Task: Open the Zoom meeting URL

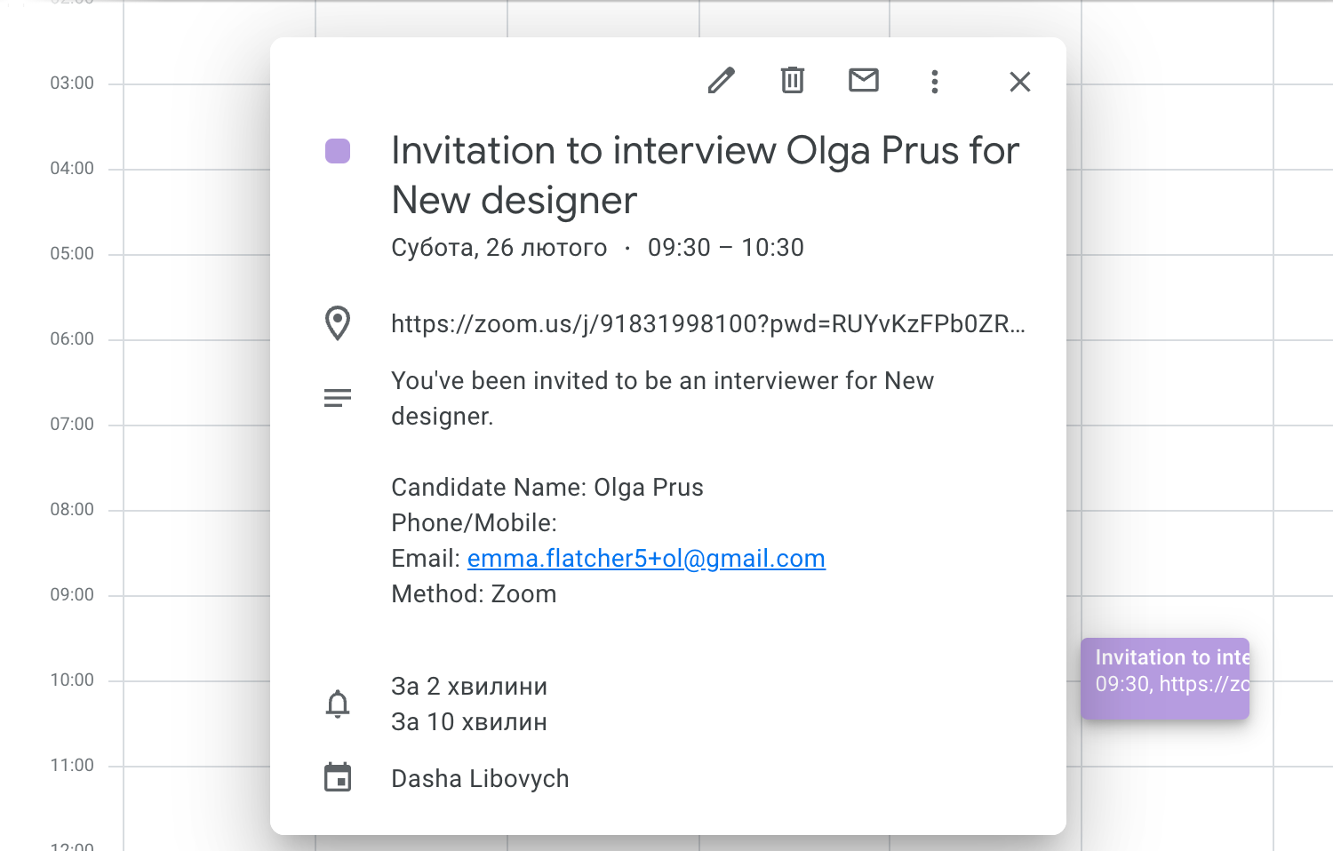Action: point(707,324)
